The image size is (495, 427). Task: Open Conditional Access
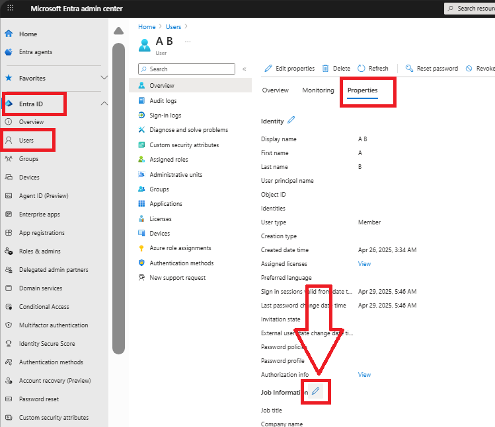click(x=44, y=307)
